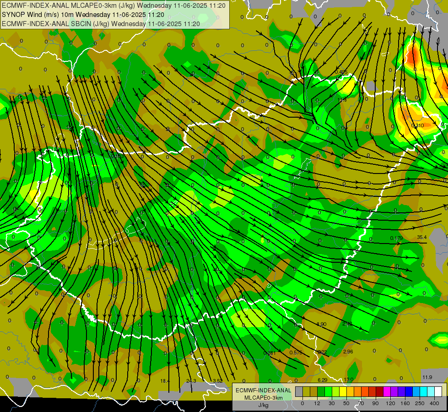This screenshot has width=448, height=412.
Task: Click the legend scale label '70'
Action: pyautogui.click(x=361, y=403)
